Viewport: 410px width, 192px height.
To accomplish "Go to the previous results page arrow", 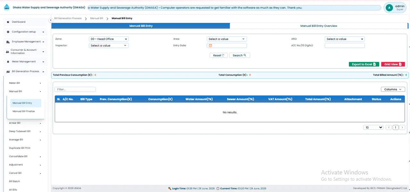I will click(389, 127).
